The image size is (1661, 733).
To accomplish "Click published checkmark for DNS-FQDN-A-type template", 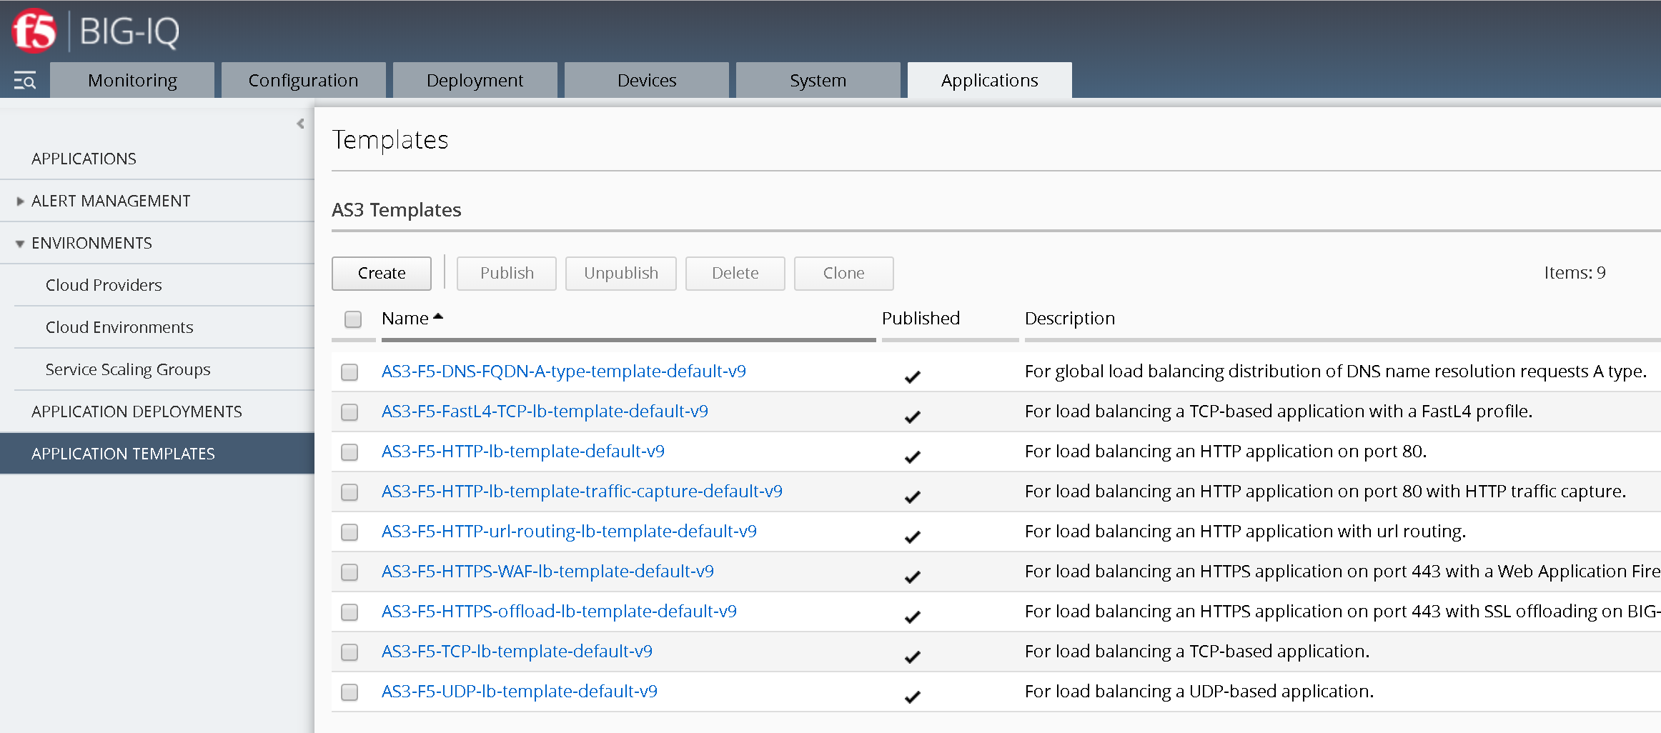I will click(x=913, y=376).
